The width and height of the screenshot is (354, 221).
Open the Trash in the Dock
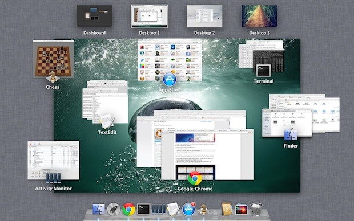click(x=256, y=209)
